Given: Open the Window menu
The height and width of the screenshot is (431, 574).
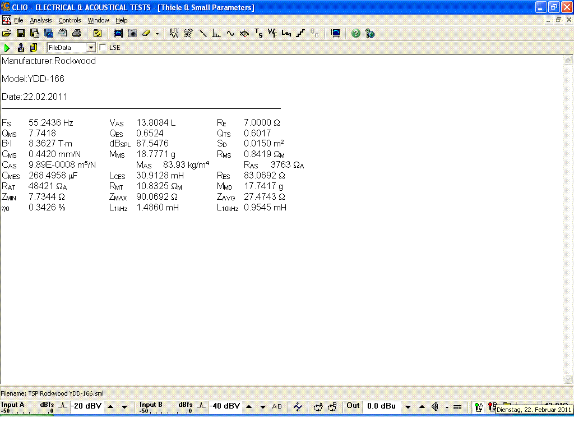Looking at the screenshot, I should 98,20.
